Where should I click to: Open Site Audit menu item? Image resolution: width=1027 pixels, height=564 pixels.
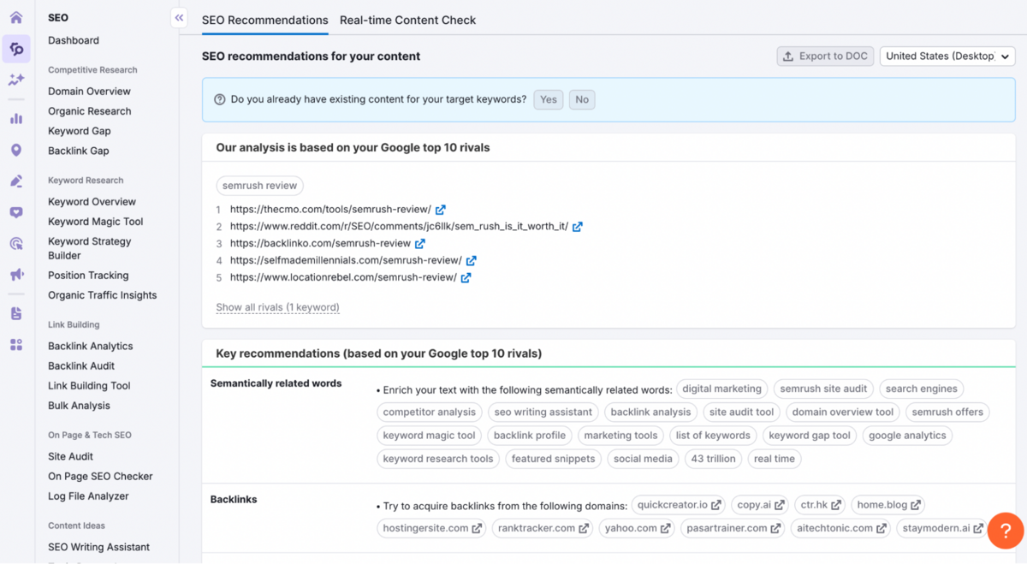tap(70, 457)
